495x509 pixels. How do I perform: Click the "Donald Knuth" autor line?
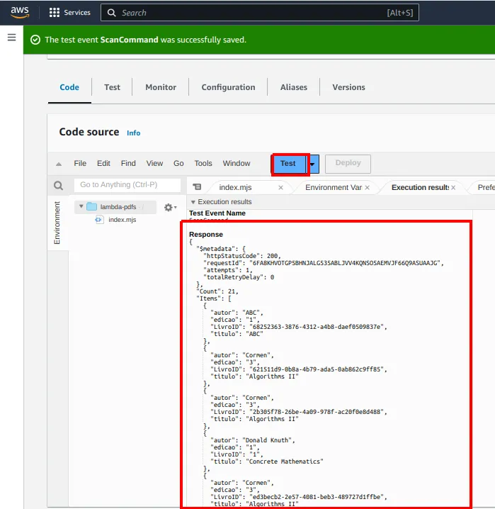(x=253, y=440)
